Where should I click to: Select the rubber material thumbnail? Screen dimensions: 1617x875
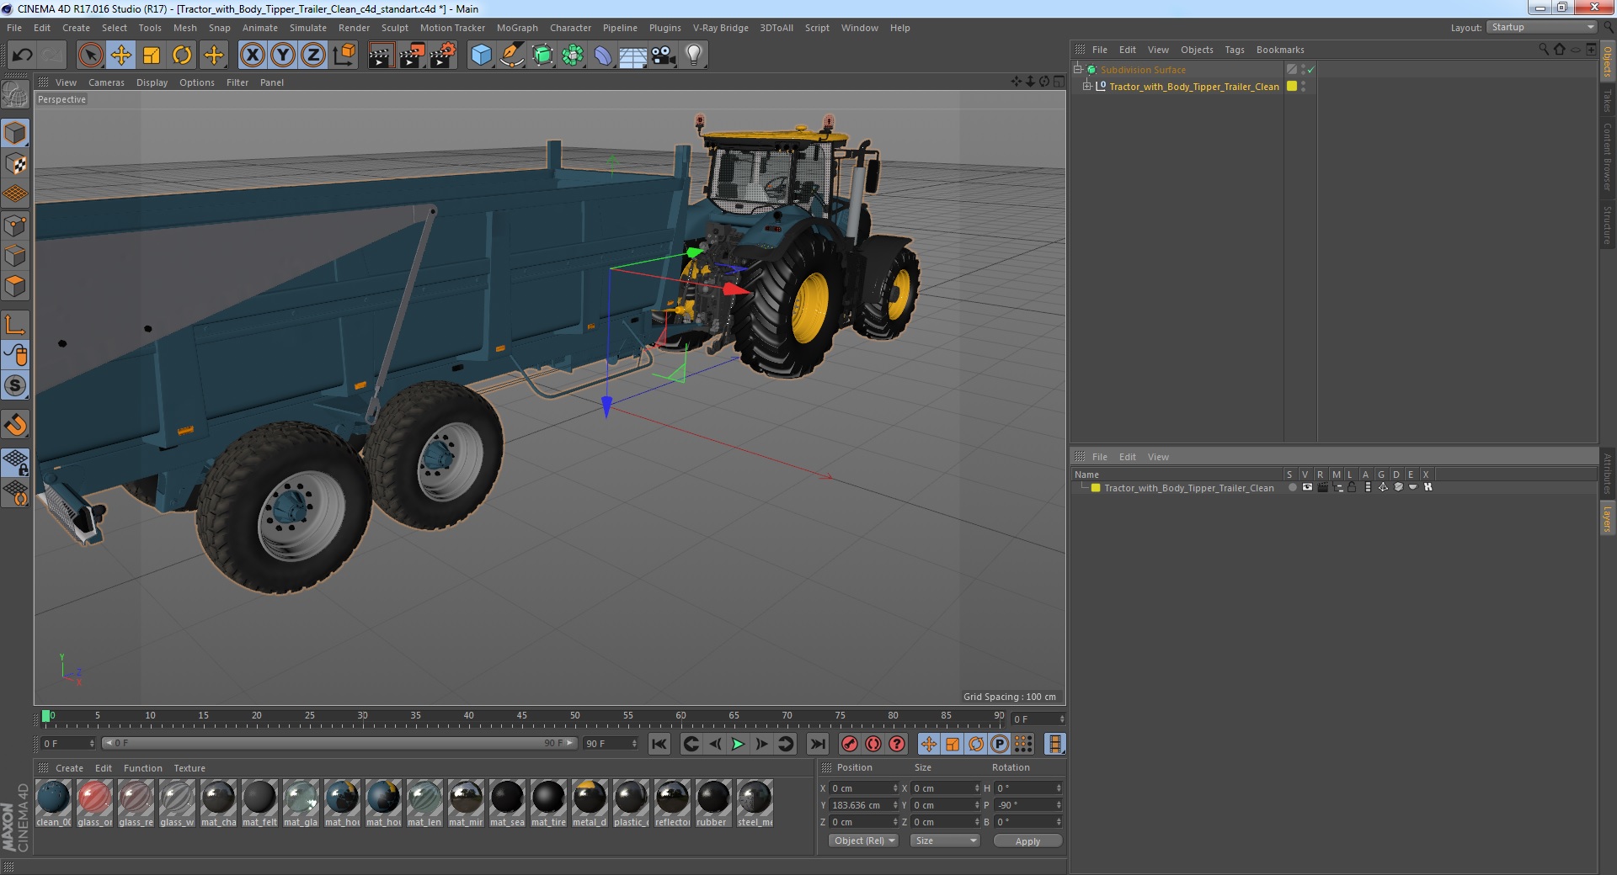(712, 803)
